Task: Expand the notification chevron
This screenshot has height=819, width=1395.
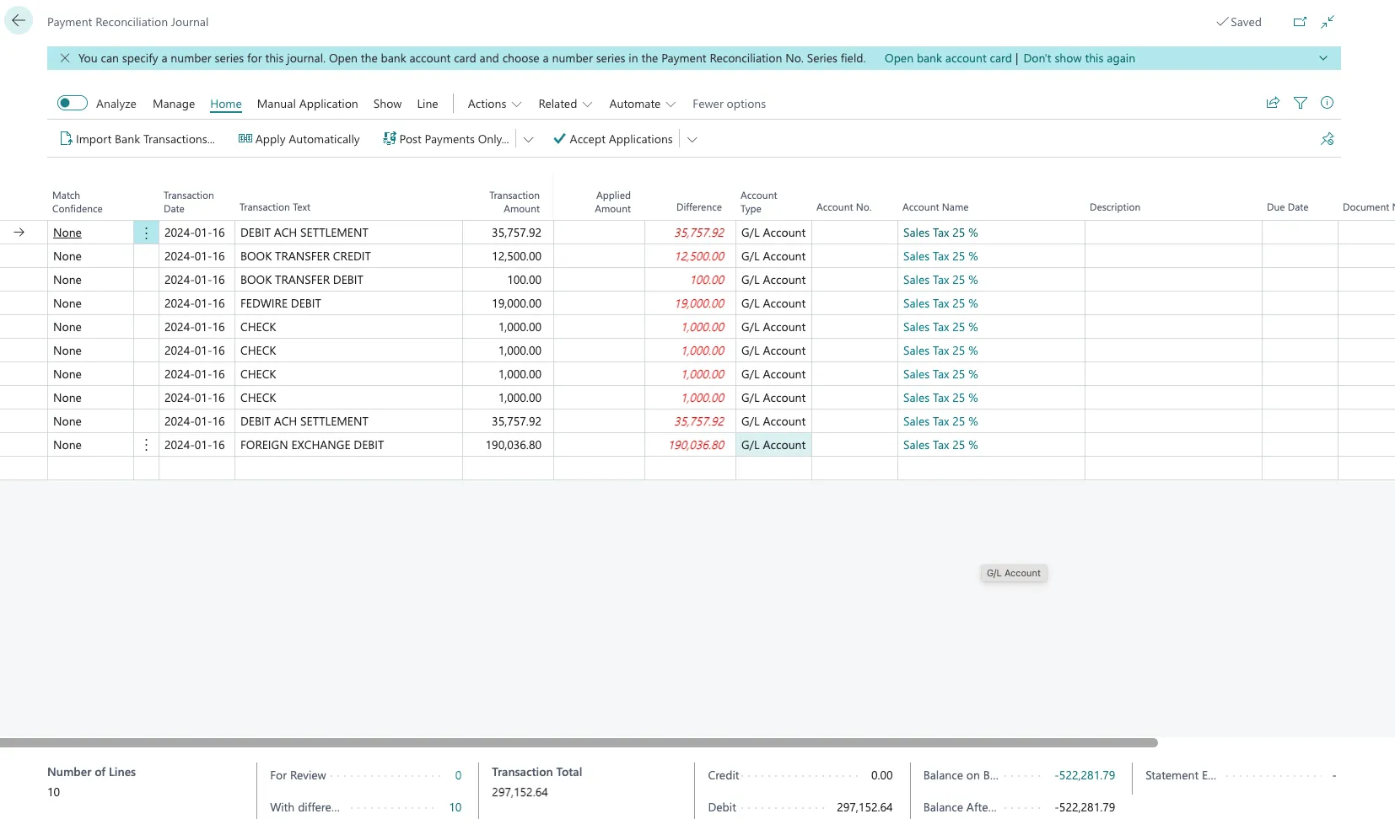Action: [1323, 58]
